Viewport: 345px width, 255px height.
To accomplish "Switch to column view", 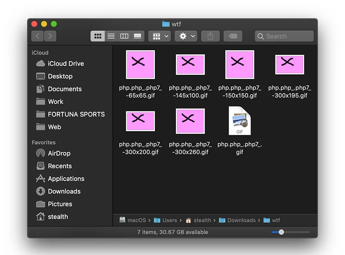I will [x=124, y=36].
